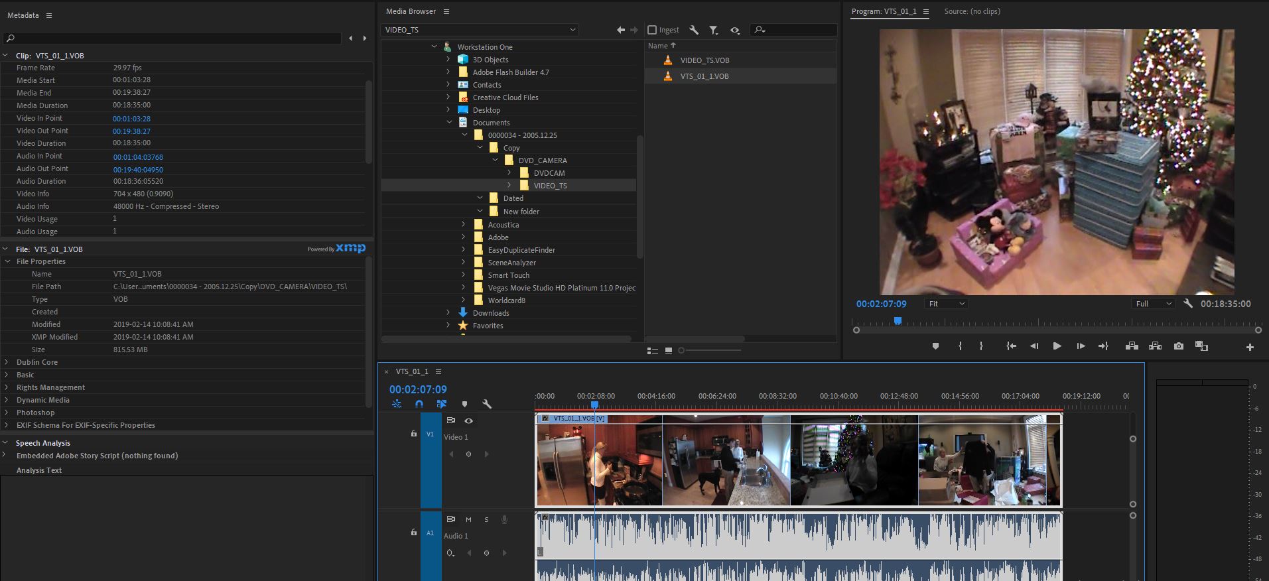Switch to Source (no clips) tab
This screenshot has height=581, width=1269.
[972, 11]
